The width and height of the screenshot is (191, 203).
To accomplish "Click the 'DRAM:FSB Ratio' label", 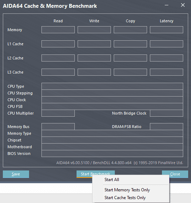I will tap(127, 127).
